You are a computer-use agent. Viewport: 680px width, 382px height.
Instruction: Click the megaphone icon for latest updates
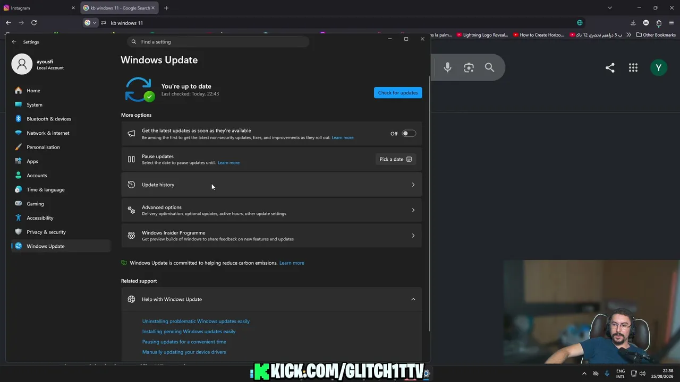tap(131, 134)
